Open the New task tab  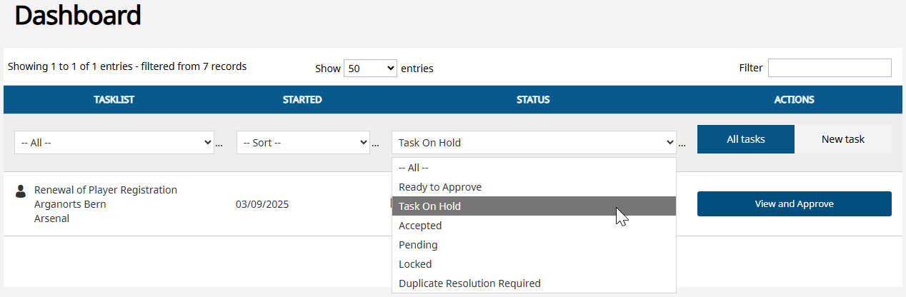[x=843, y=139]
